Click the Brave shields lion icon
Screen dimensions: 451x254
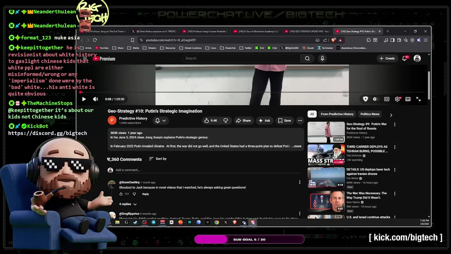tap(334, 40)
